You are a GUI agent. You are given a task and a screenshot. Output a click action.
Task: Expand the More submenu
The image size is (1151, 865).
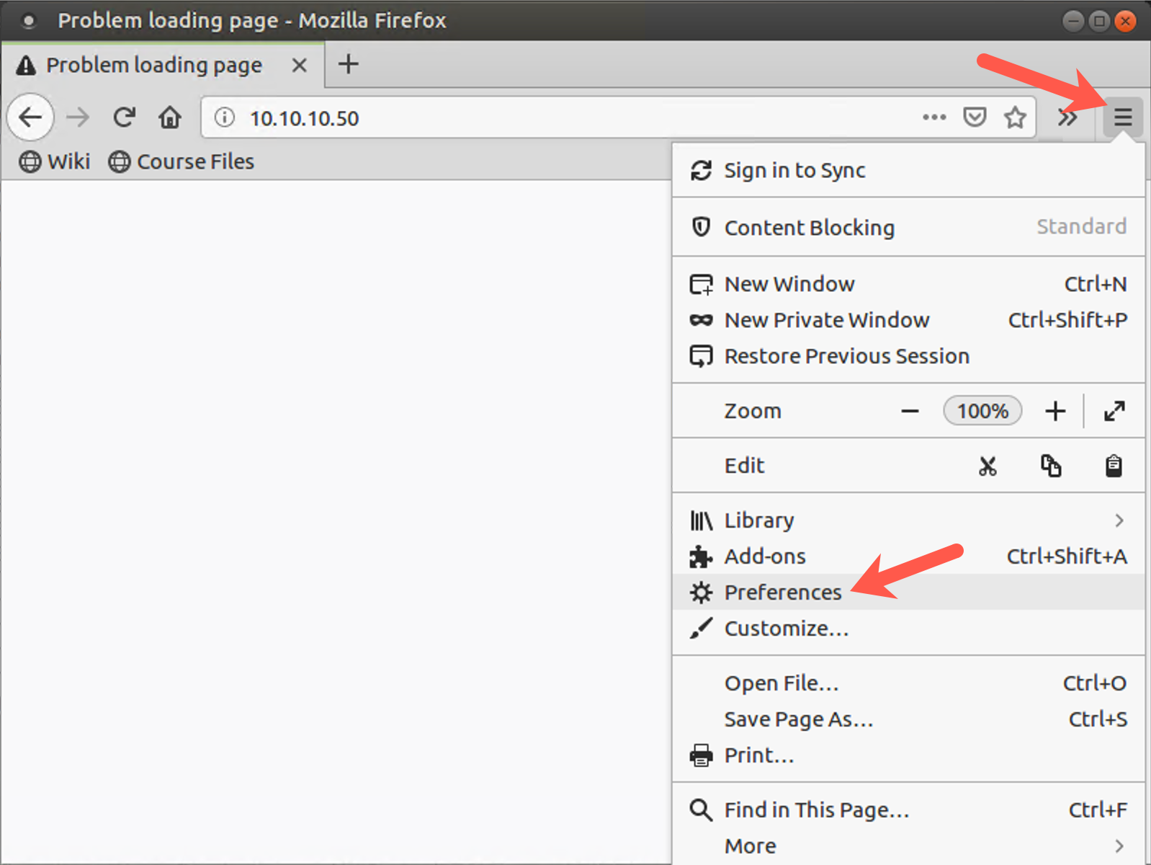click(908, 846)
